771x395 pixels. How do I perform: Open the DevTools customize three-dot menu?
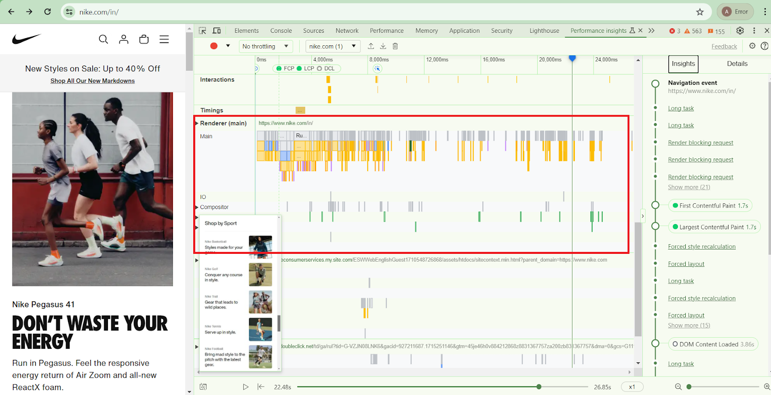point(754,30)
